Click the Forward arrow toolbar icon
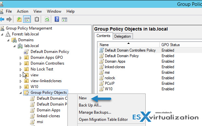Screen dimensions: 202x126 tap(9, 19)
